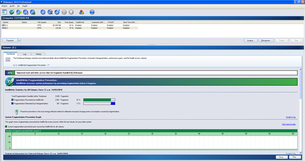This screenshot has width=305, height=161.
Task: Click the E: volume drive icon
Action: [x=3, y=28]
